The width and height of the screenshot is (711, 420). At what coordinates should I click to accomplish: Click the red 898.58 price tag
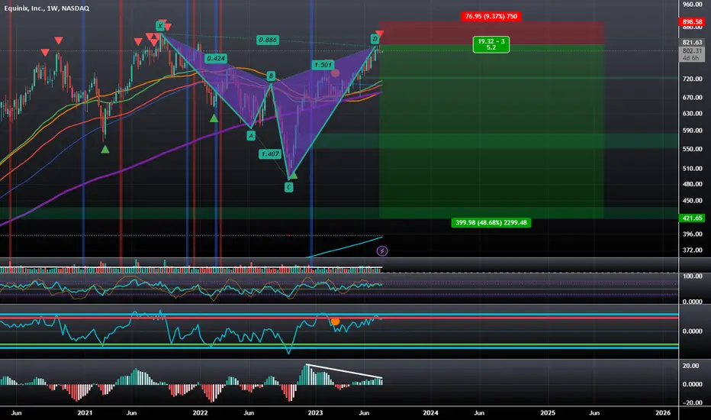pos(693,22)
